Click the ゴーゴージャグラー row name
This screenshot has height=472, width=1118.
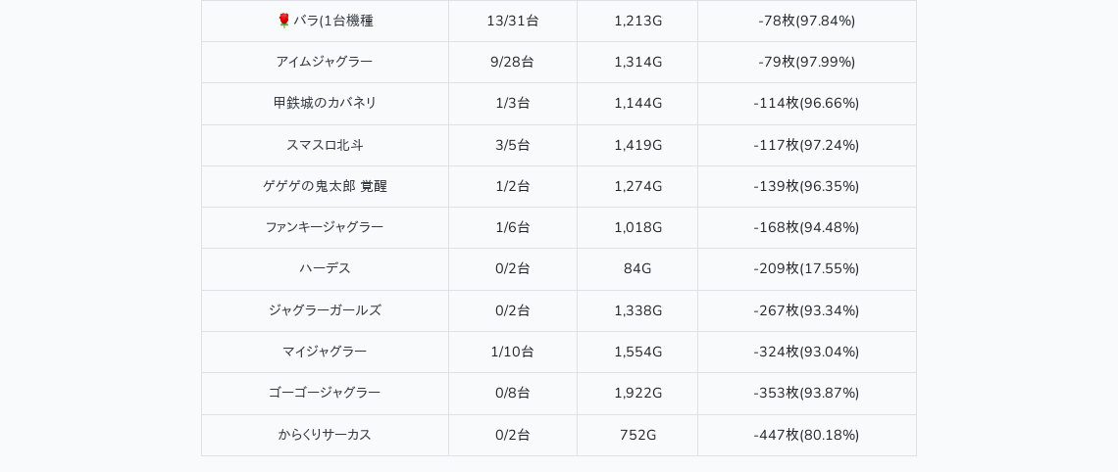click(325, 393)
